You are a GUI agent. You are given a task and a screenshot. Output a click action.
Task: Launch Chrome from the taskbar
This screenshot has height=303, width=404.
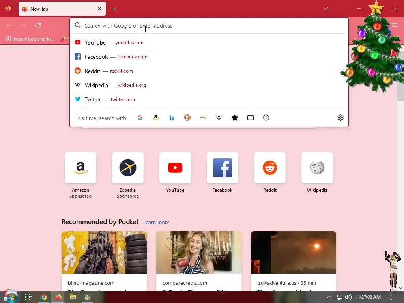(43, 297)
